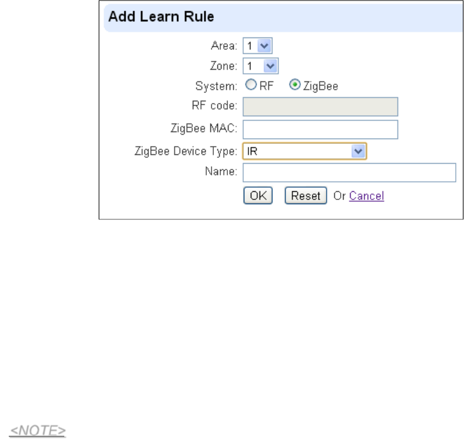Open the <NOTE> link
This screenshot has width=464, height=448.
click(x=37, y=430)
